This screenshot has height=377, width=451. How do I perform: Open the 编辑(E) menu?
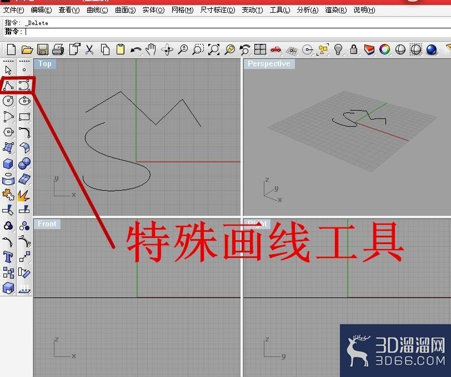coord(41,10)
